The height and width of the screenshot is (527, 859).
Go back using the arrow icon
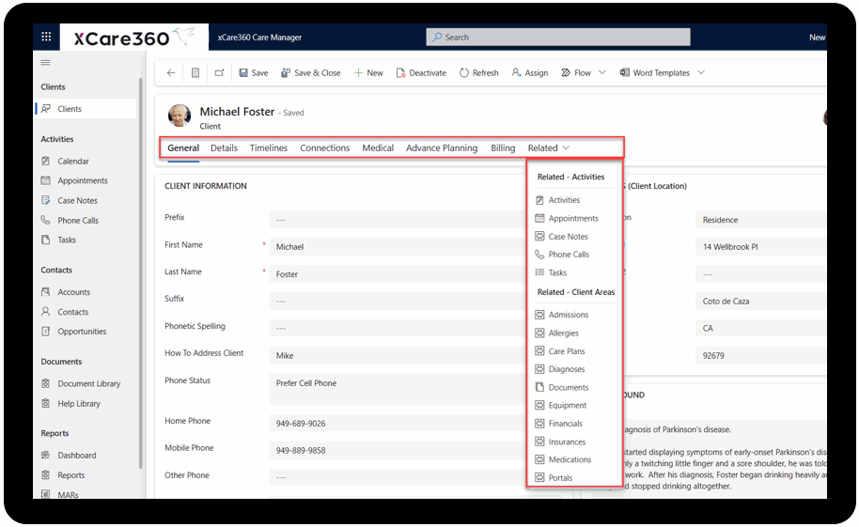(171, 73)
